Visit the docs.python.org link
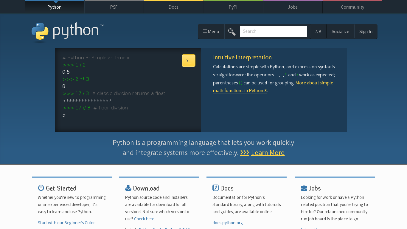407x229 pixels. click(x=228, y=223)
